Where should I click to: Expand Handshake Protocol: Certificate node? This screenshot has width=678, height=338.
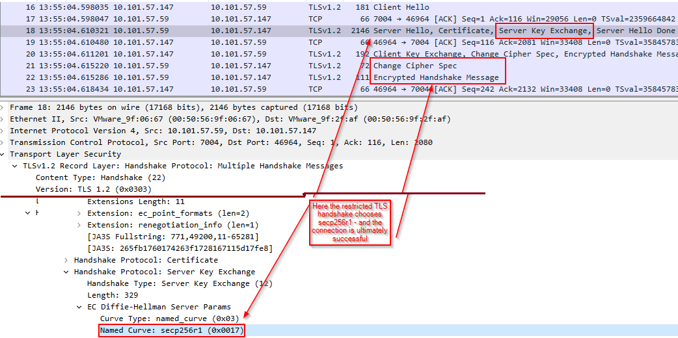pyautogui.click(x=66, y=260)
